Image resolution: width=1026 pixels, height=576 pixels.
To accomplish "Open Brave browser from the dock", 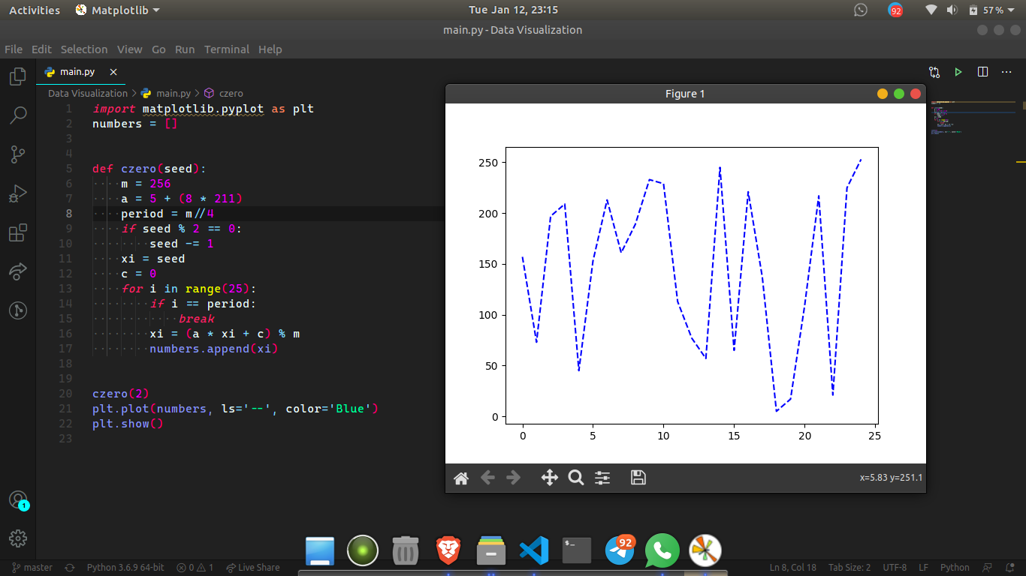I will click(448, 552).
